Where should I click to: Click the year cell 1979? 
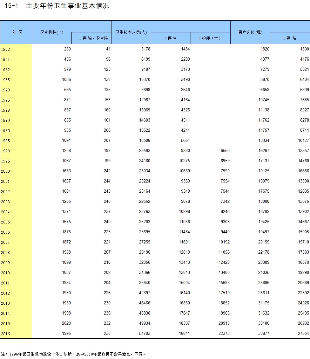coord(5,120)
